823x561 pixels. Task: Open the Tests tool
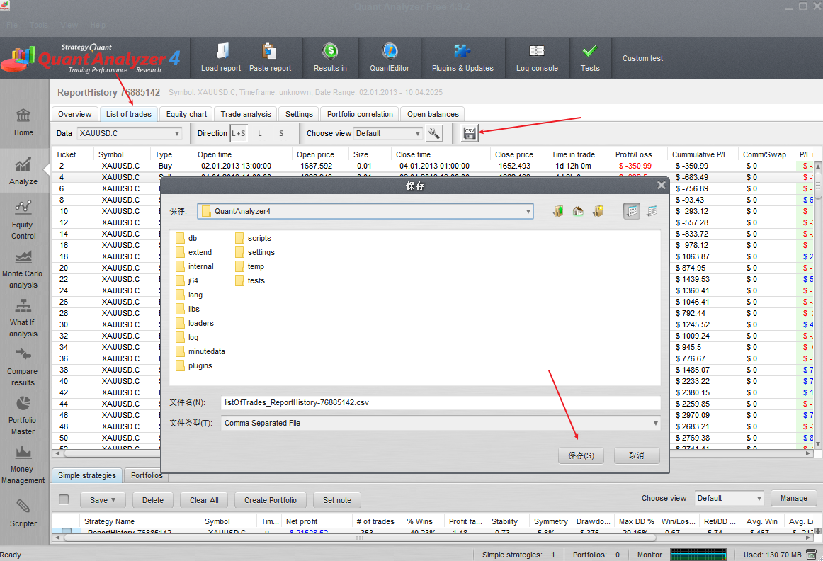[x=590, y=57]
